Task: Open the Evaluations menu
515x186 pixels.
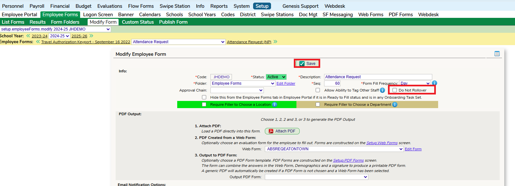Action: click(x=110, y=6)
